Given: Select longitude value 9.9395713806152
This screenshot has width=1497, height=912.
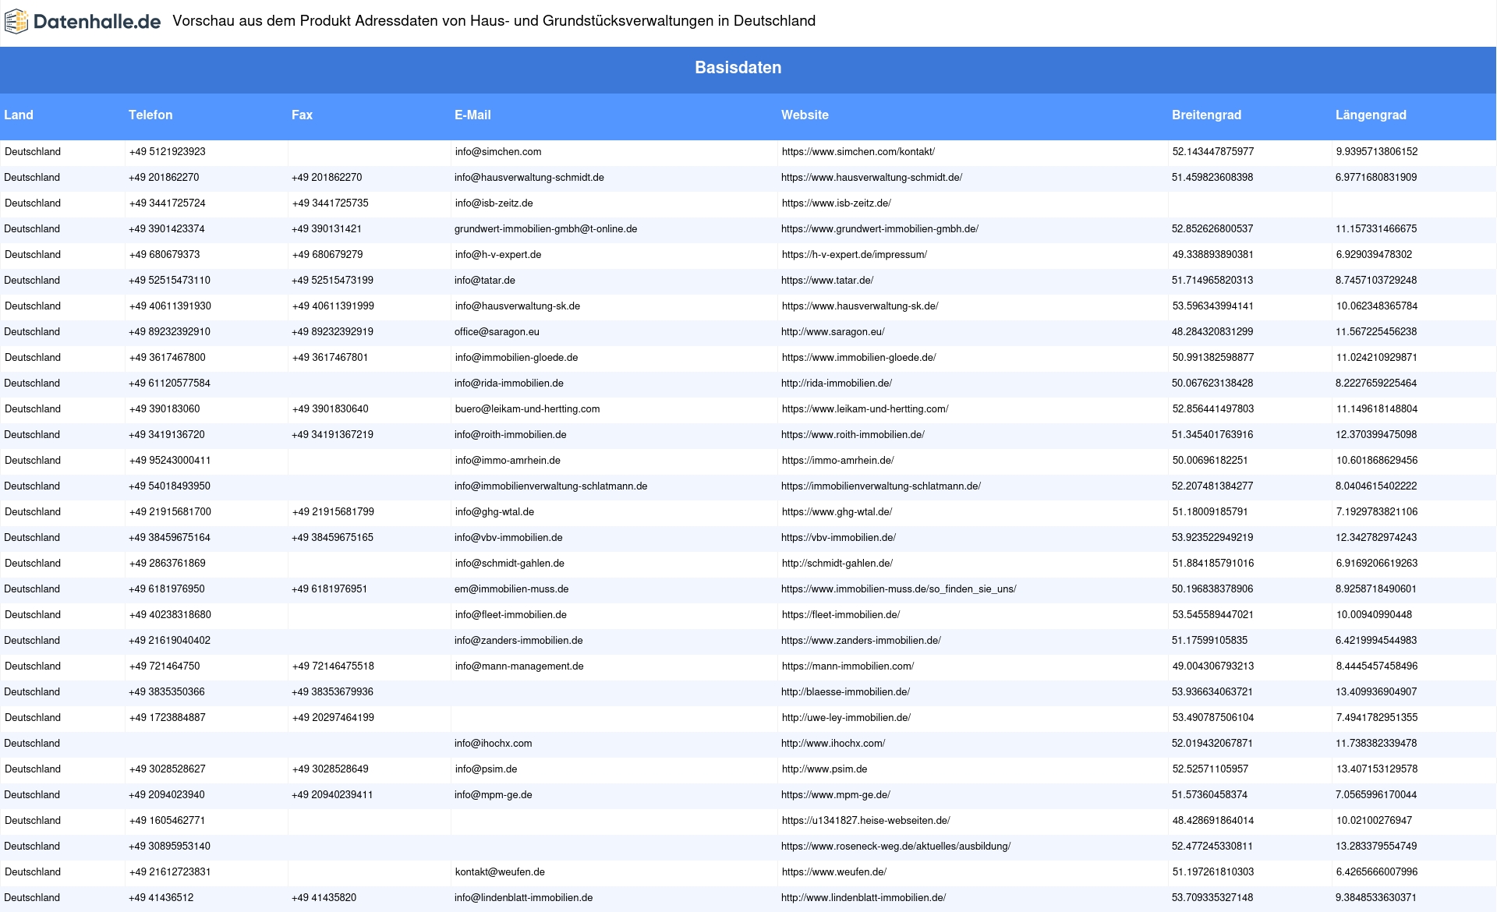Looking at the screenshot, I should point(1377,152).
